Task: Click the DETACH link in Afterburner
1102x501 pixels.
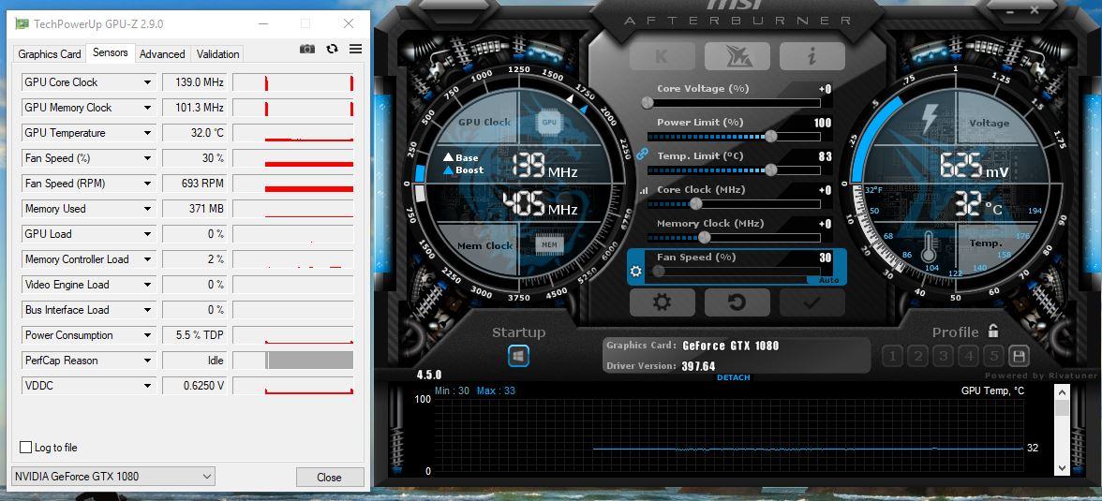Action: coord(734,378)
